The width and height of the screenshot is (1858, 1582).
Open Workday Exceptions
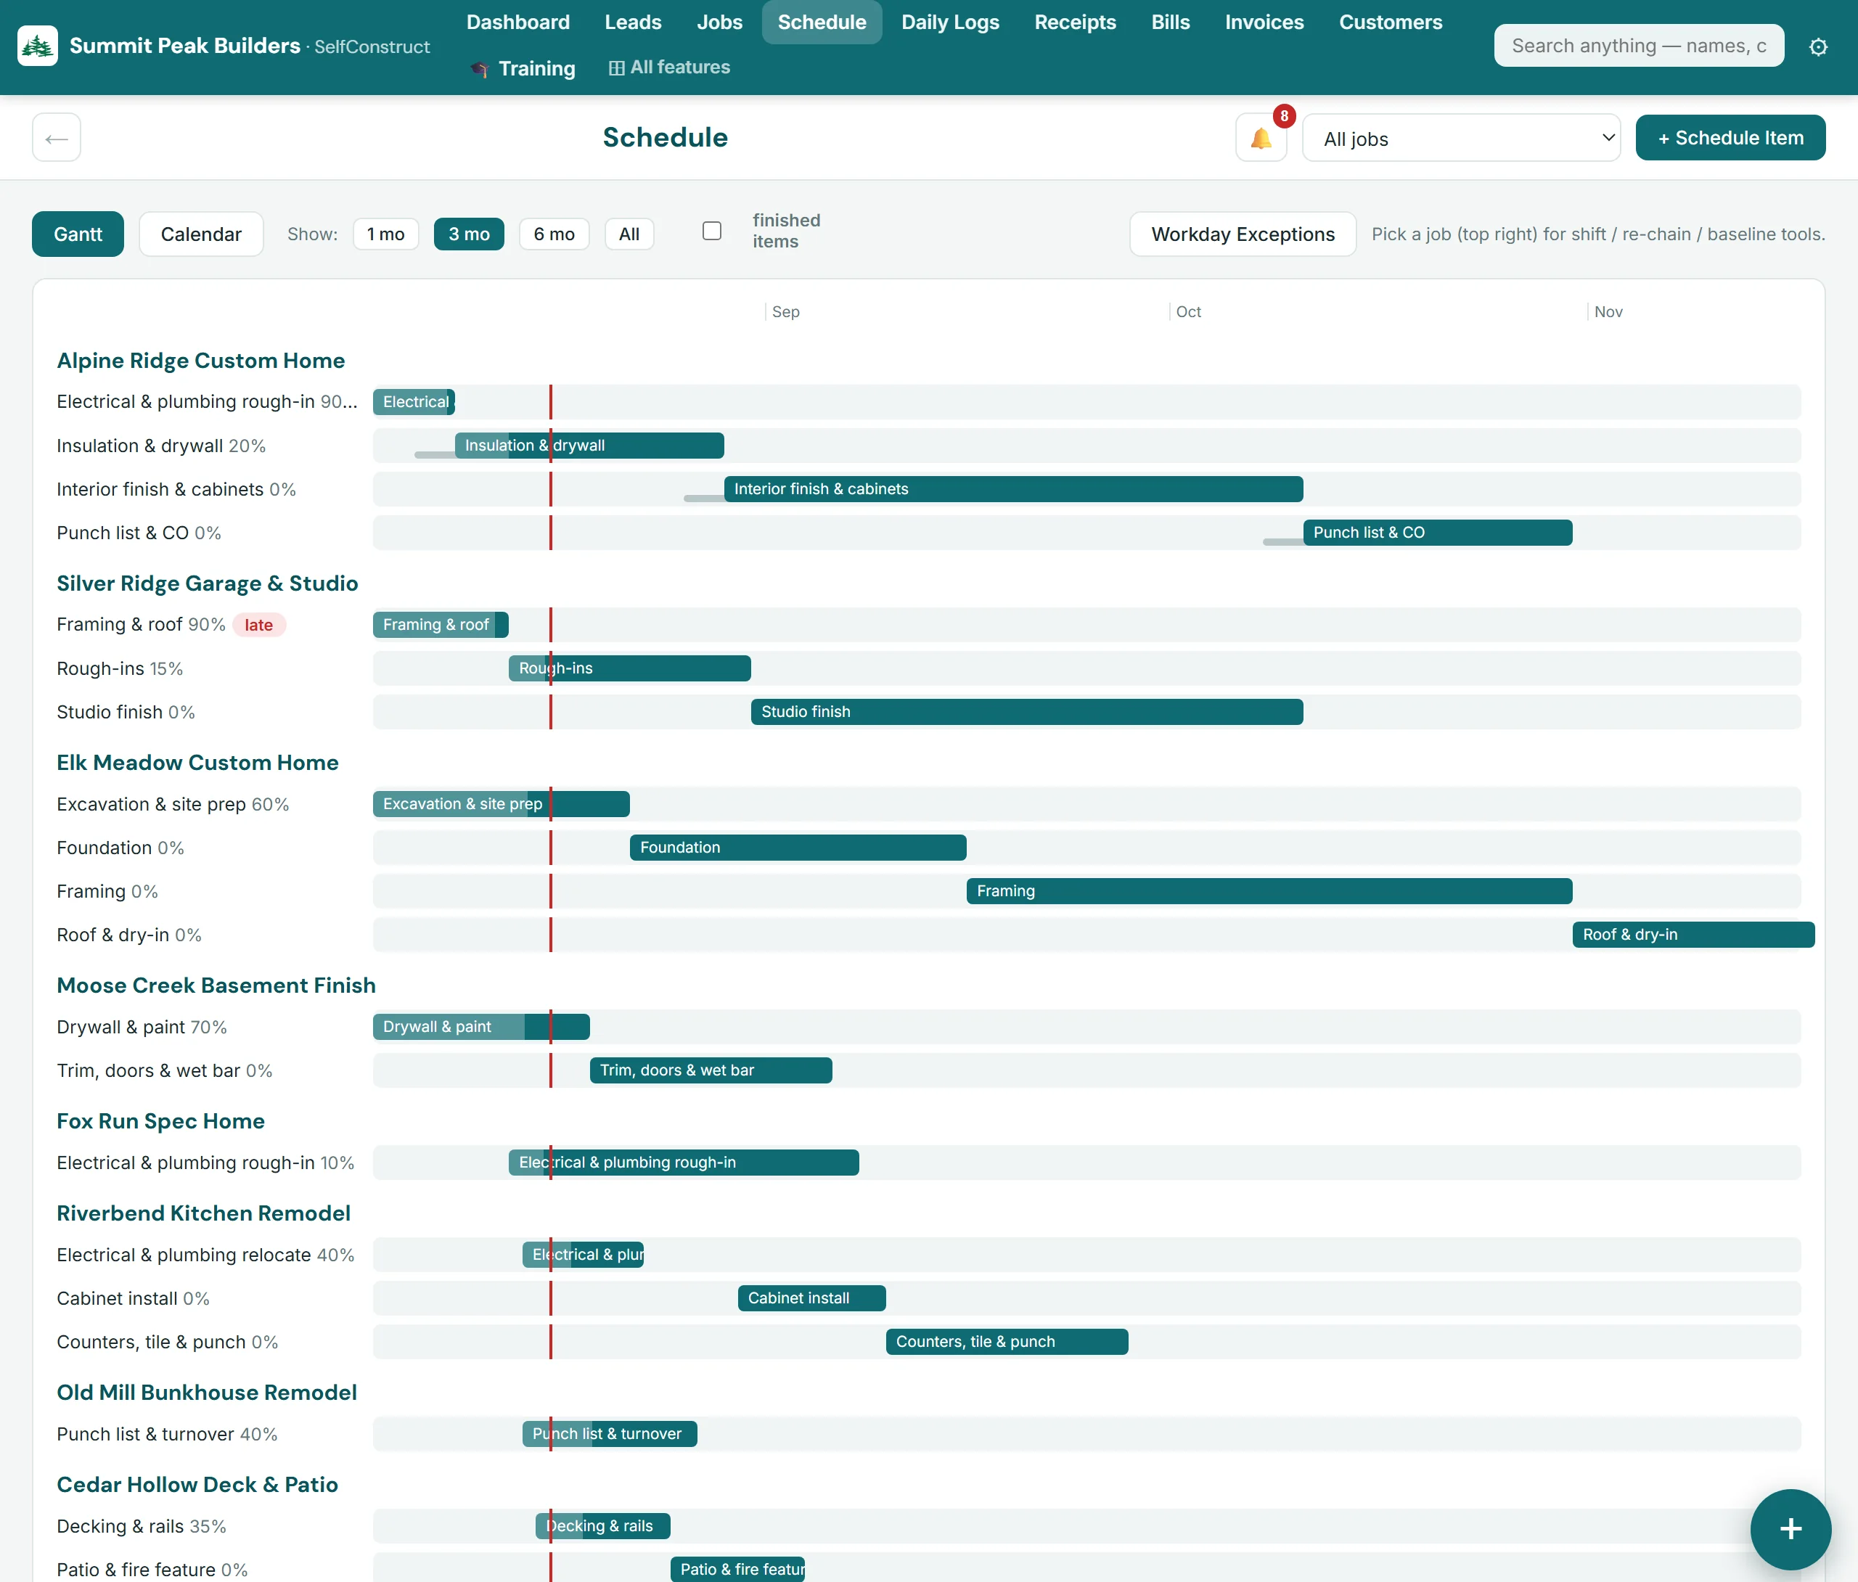1243,234
